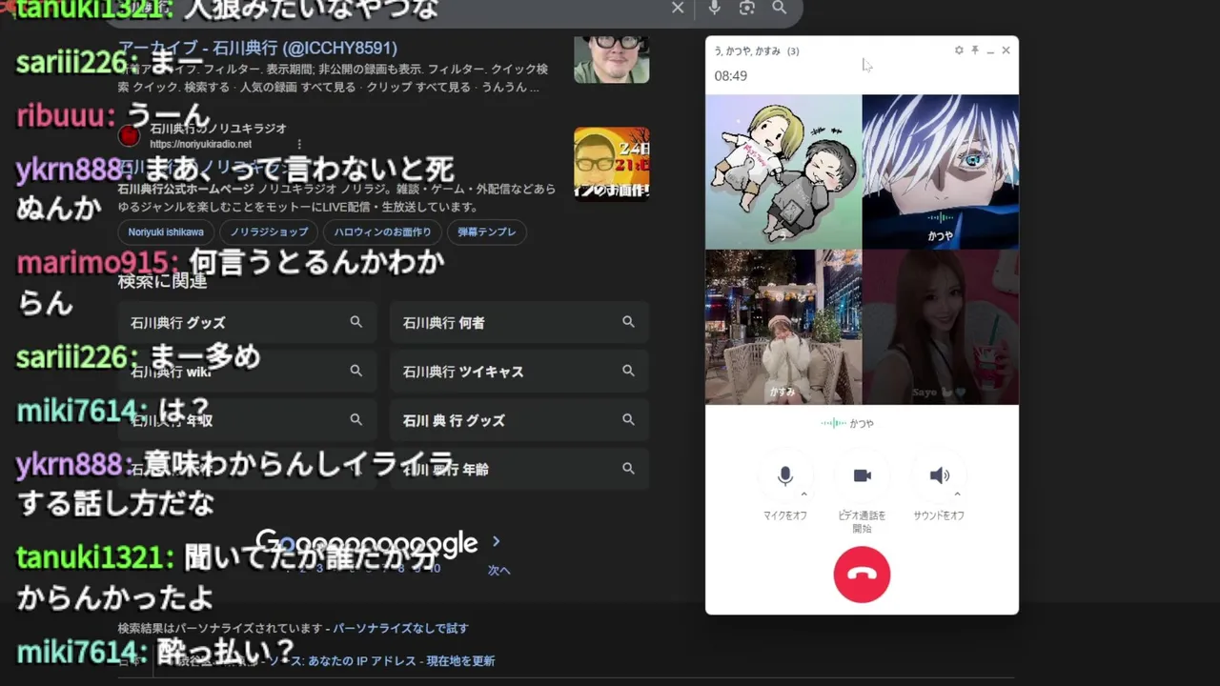Viewport: 1220px width, 686px height.
Task: Click the ハロウィンのお面作り sitelink chip
Action: pos(382,232)
